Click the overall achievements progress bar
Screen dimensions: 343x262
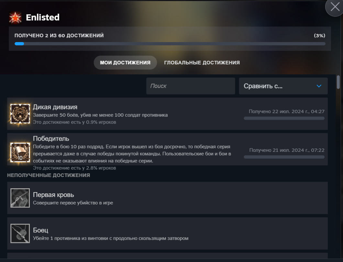tap(170, 44)
